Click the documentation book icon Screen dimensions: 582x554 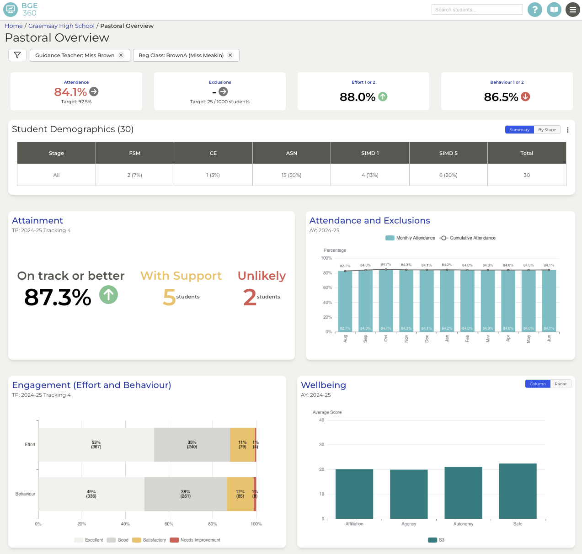tap(554, 9)
